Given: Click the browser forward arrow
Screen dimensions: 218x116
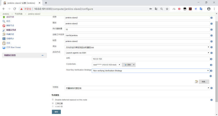Looking at the screenshot, I should pos(9,9).
